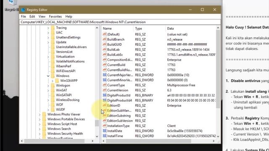Image resolution: width=269 pixels, height=151 pixels.
Task: Select Windows Security Health key
Action: coord(65,133)
